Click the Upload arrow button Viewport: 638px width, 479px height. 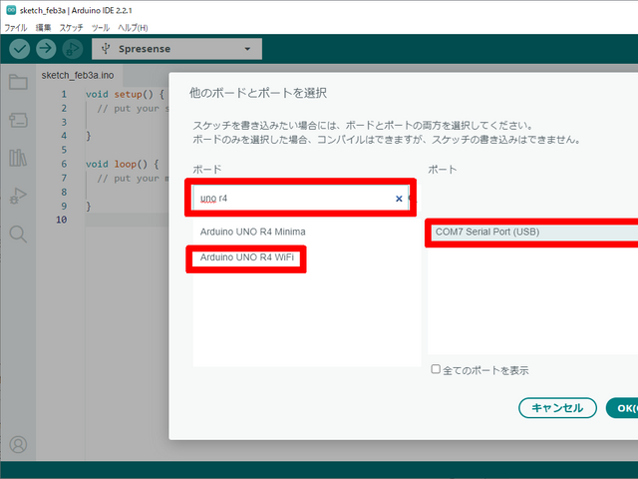(x=46, y=49)
